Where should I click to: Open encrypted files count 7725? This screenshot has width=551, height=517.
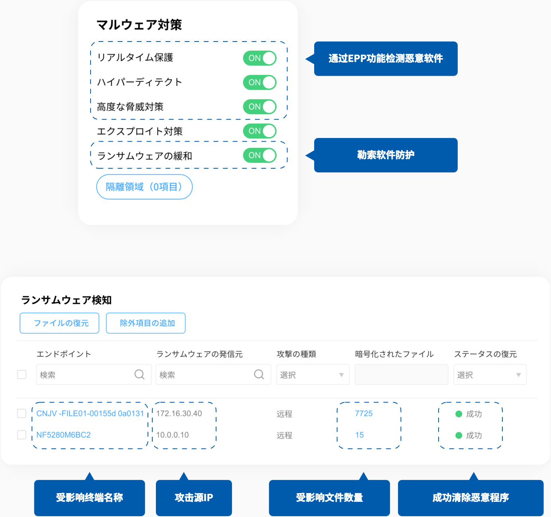364,414
